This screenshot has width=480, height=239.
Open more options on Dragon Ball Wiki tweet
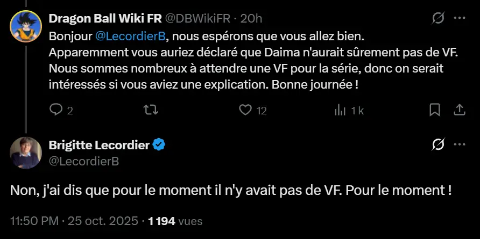(x=460, y=18)
